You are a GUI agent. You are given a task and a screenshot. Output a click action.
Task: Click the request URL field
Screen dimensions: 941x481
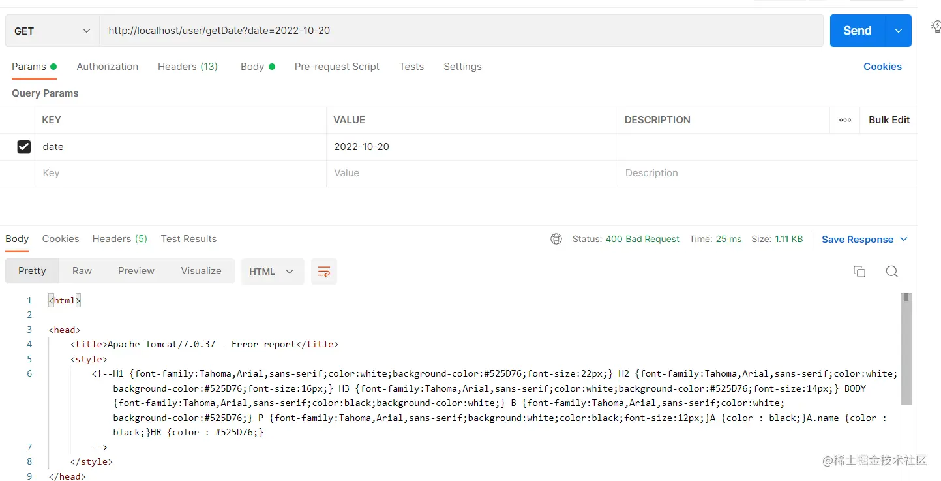tap(461, 31)
